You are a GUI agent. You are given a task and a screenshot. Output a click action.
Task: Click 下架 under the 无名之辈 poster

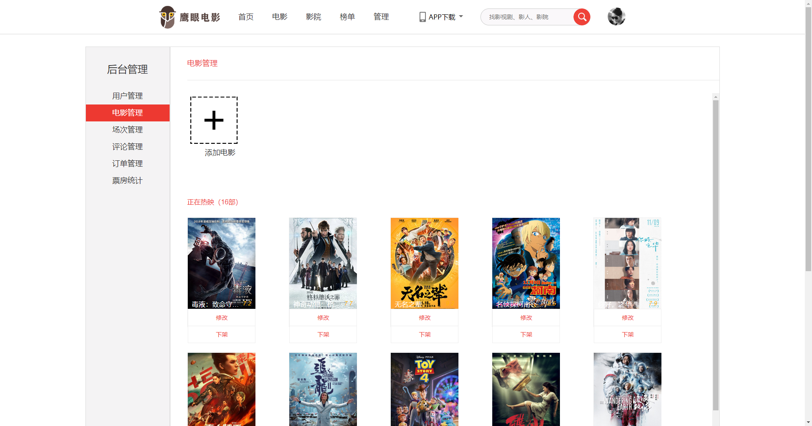tap(425, 335)
